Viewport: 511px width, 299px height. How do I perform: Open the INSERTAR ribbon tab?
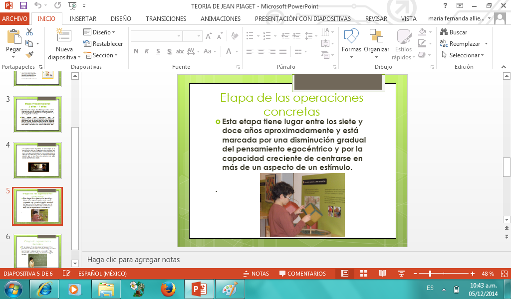click(83, 19)
